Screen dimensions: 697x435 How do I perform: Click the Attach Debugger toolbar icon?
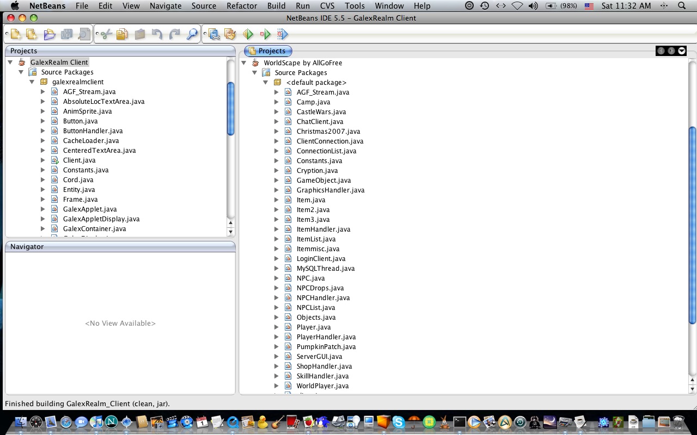pos(282,35)
